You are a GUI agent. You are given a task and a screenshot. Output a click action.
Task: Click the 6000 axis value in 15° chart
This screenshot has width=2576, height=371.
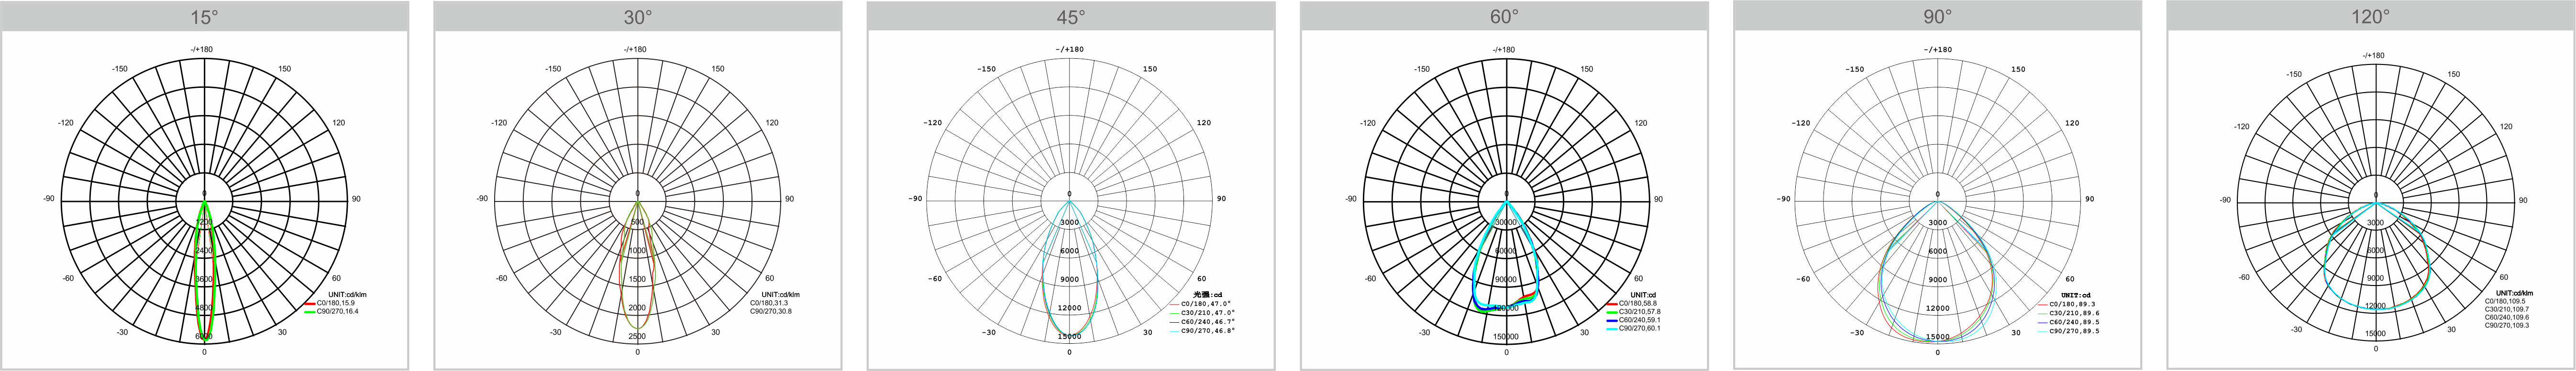[204, 337]
